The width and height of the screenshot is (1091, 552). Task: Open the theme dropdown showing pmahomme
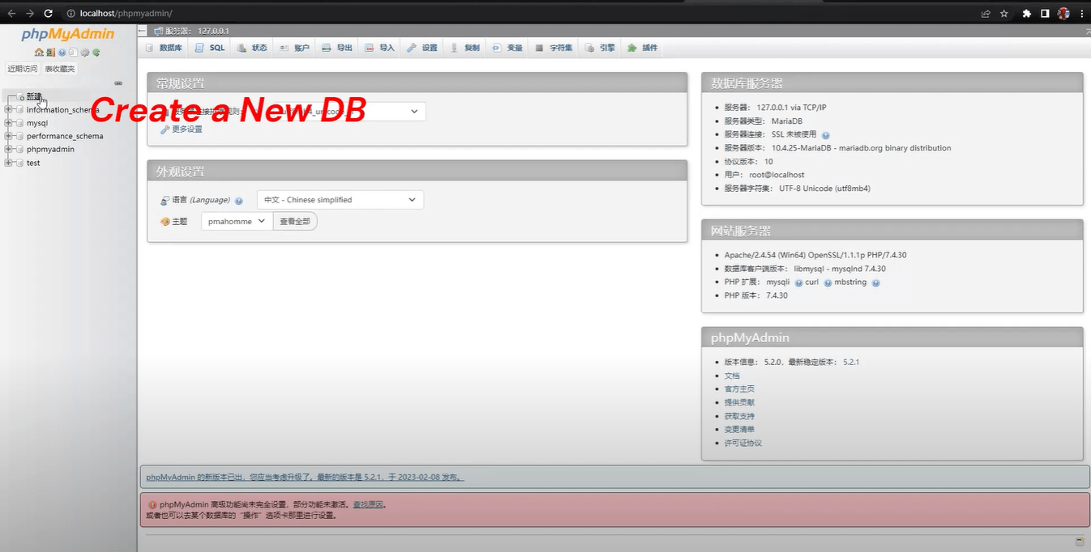(x=237, y=221)
